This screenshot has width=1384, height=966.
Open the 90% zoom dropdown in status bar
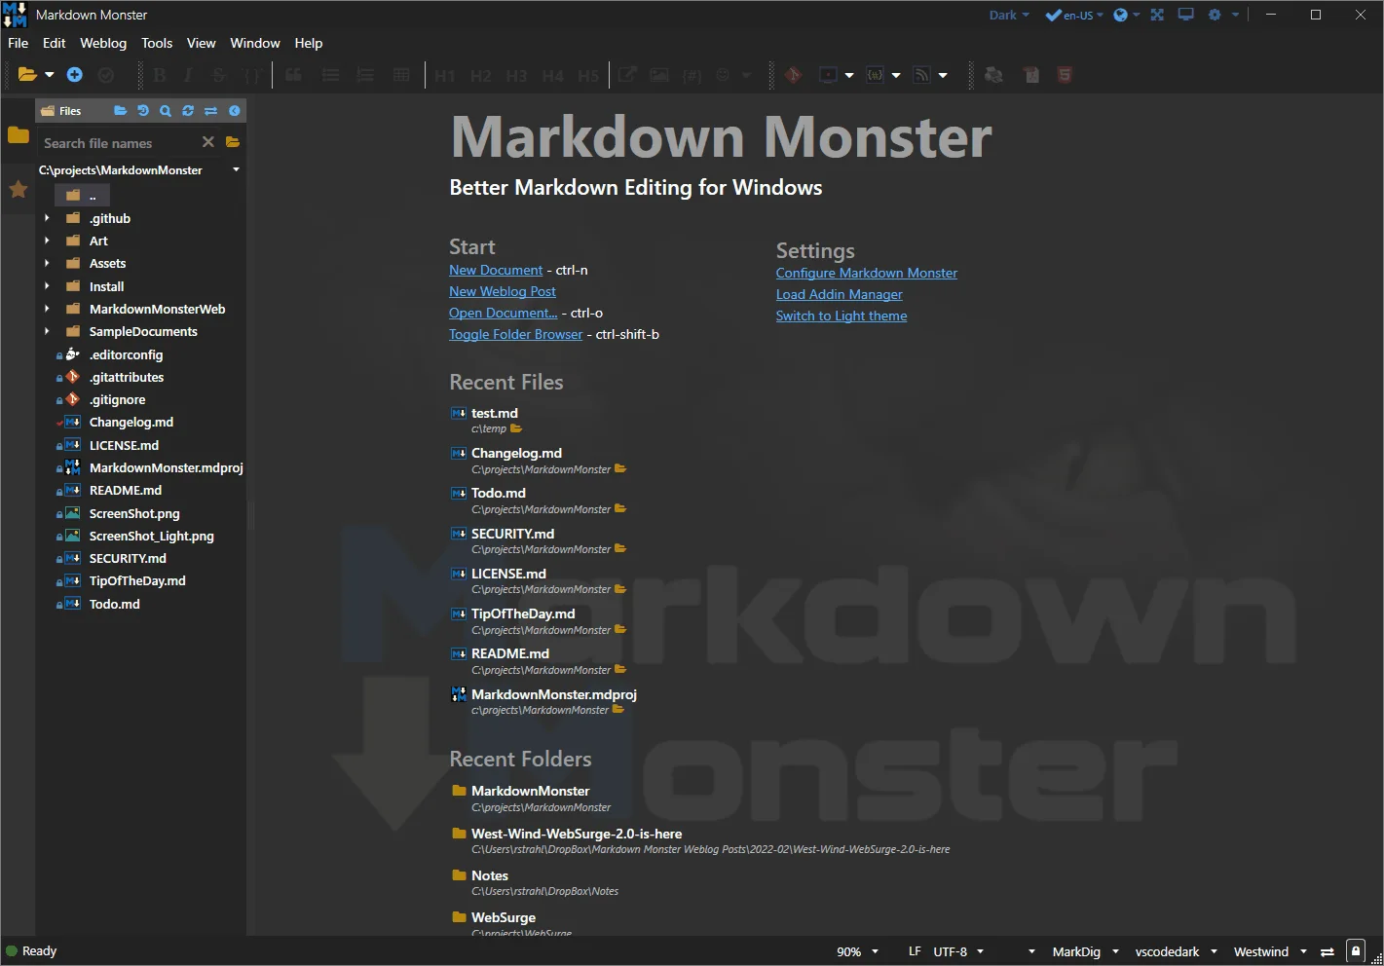pos(858,951)
